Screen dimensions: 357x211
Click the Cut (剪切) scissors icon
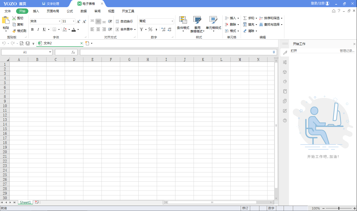pos(14,18)
